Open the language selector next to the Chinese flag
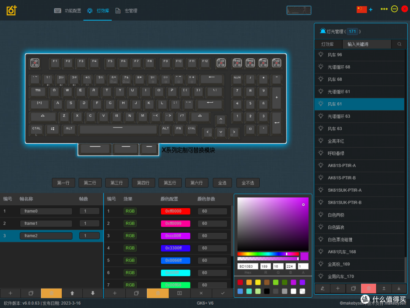410x308 pixels. [371, 10]
